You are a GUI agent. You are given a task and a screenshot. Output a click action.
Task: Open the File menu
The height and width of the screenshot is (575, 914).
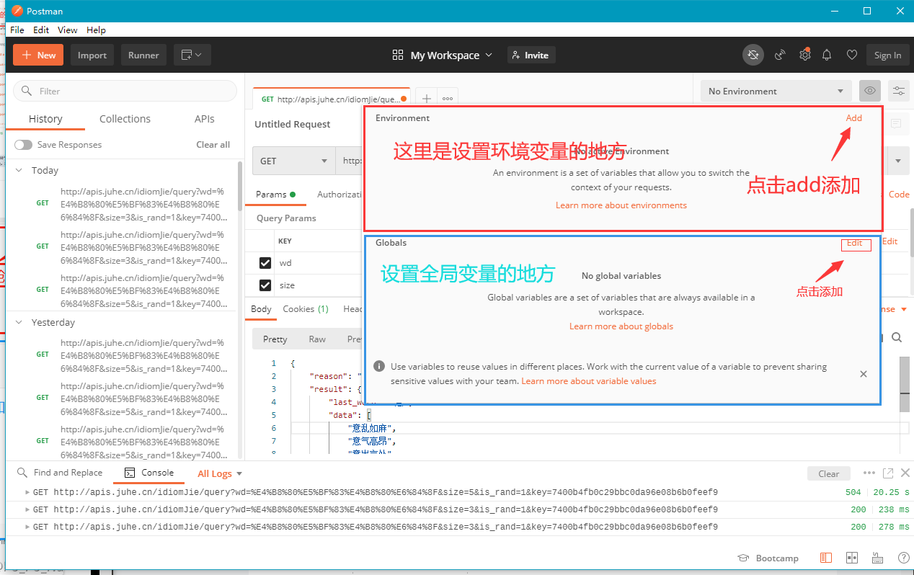17,30
